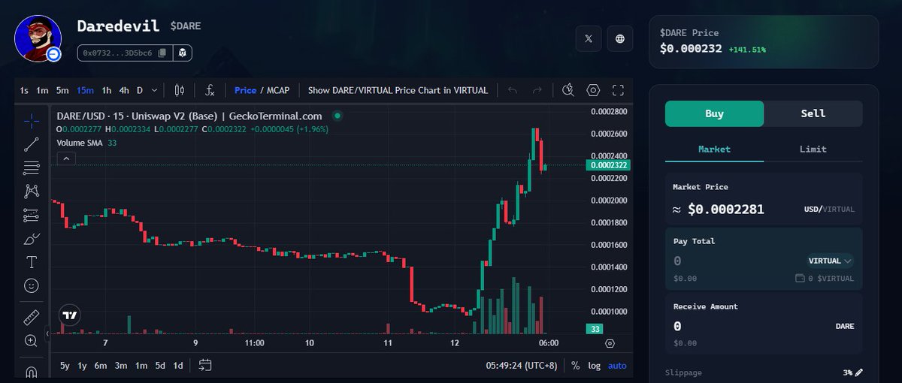Select the 1h timeframe
Image resolution: width=902 pixels, height=383 pixels.
tap(107, 90)
